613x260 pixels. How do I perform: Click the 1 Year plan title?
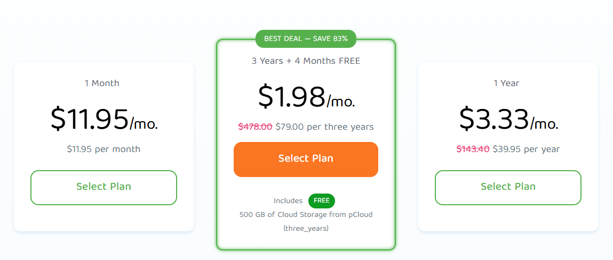tap(506, 83)
